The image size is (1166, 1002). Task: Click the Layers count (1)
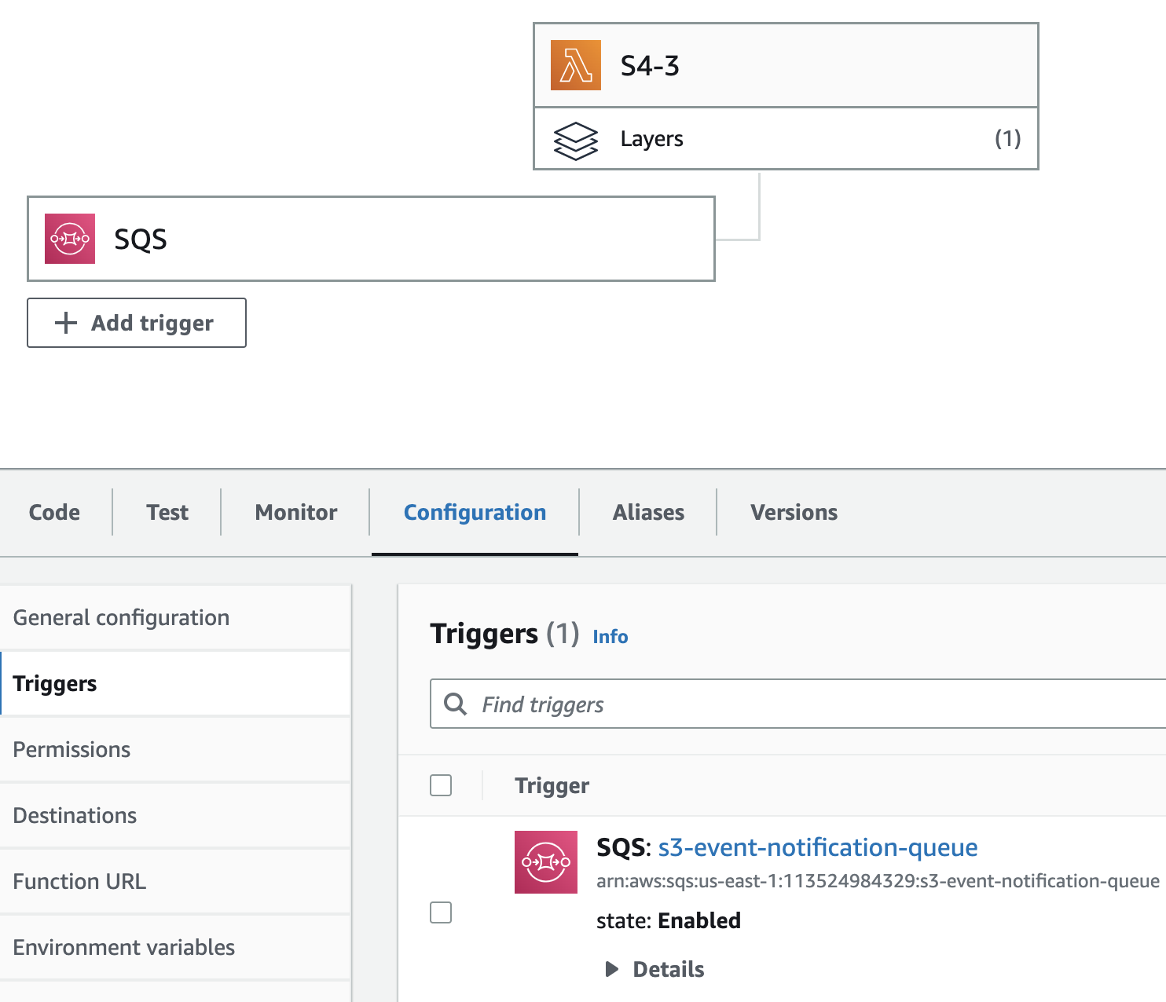click(x=1007, y=138)
